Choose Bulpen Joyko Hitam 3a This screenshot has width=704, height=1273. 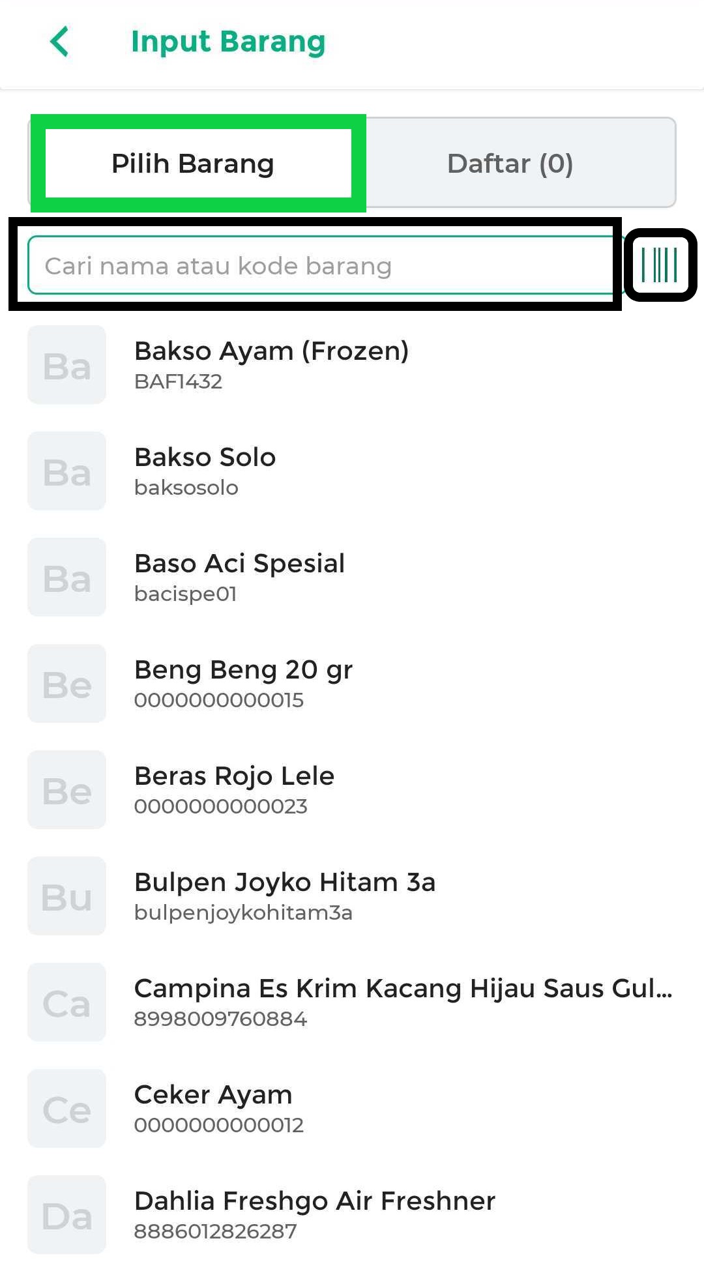pos(284,895)
